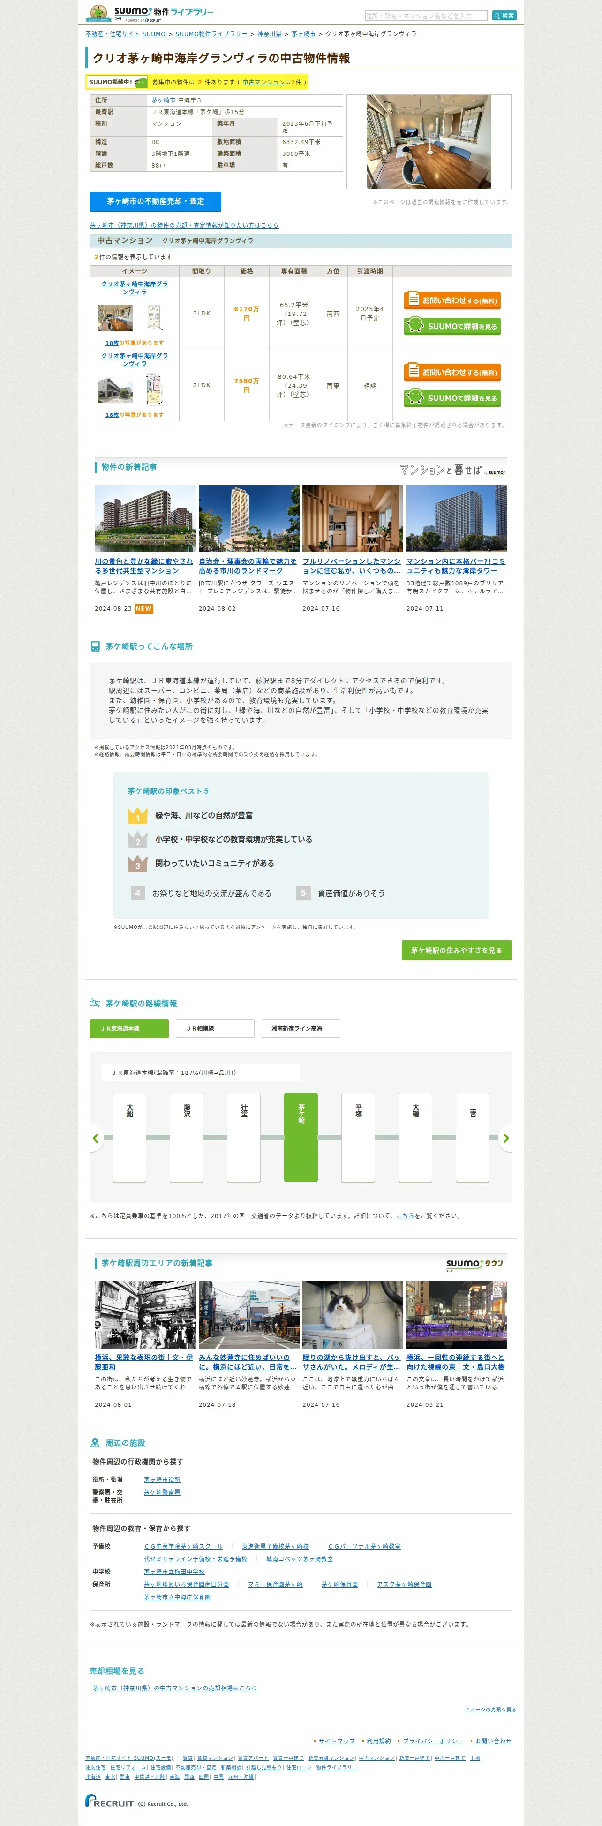Screen dimensions: 602x1826
Task: Select the 大船 station card
Action: (129, 1137)
